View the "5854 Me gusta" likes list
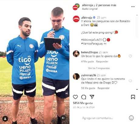Viewport: 139px width, 124px height. [x=83, y=103]
